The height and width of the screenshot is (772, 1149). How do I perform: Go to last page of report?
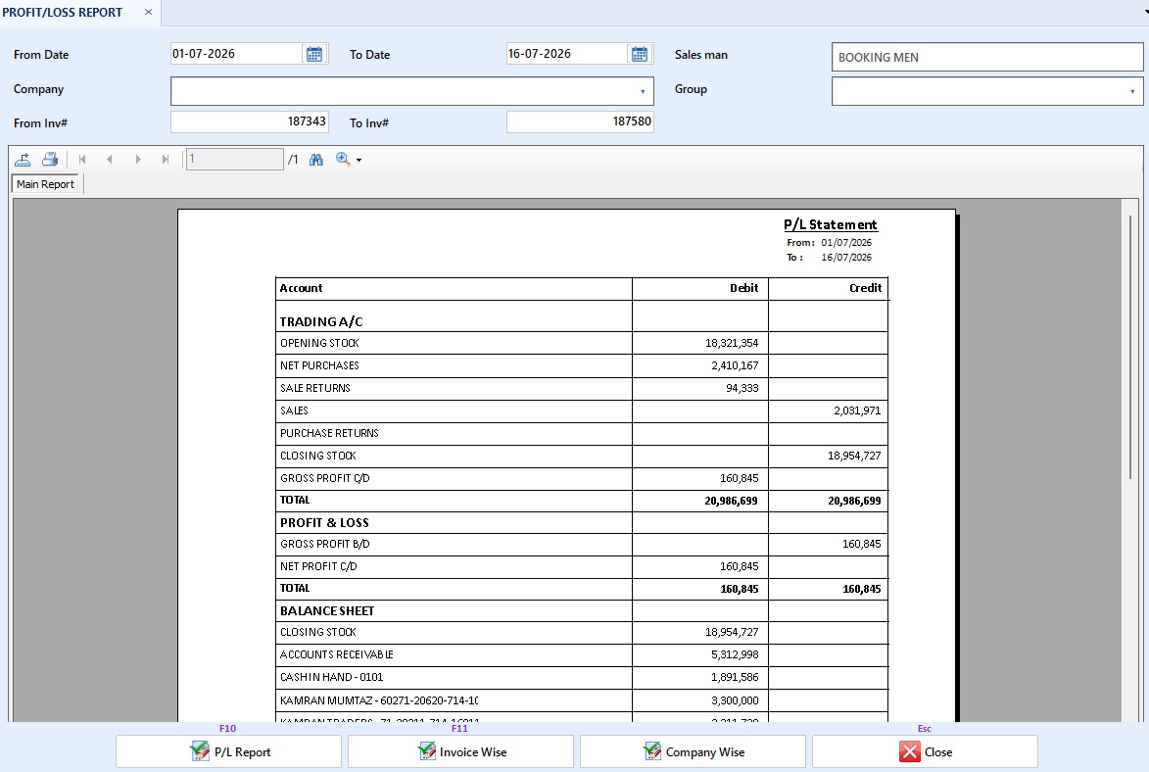click(166, 159)
